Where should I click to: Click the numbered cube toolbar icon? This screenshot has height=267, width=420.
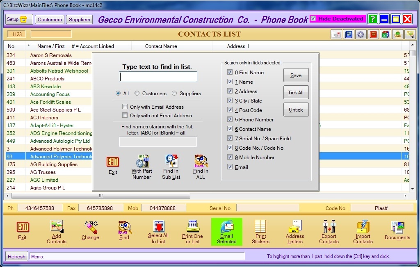386,34
